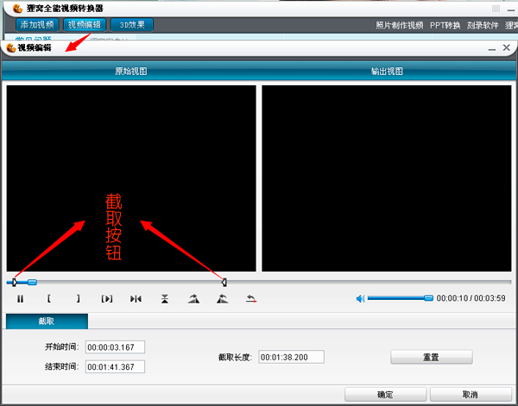The image size is (518, 406).
Task: Mute audio via speaker icon
Action: (360, 299)
